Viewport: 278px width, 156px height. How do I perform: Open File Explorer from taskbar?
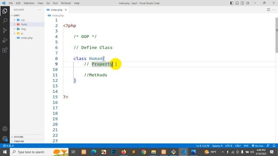(x=153, y=152)
